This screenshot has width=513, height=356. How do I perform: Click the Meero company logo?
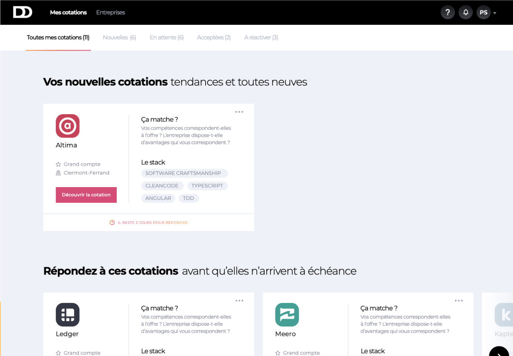click(x=287, y=315)
